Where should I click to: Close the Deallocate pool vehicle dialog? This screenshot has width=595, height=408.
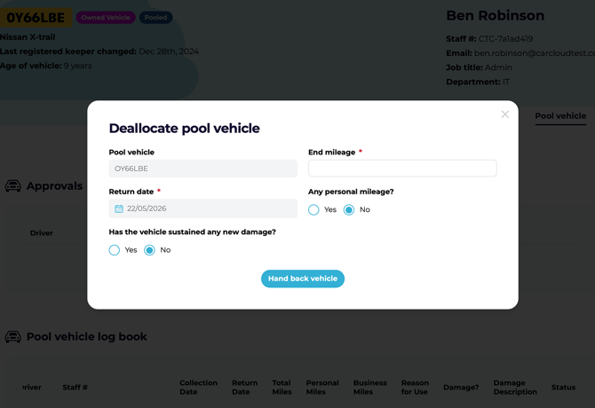click(x=504, y=114)
